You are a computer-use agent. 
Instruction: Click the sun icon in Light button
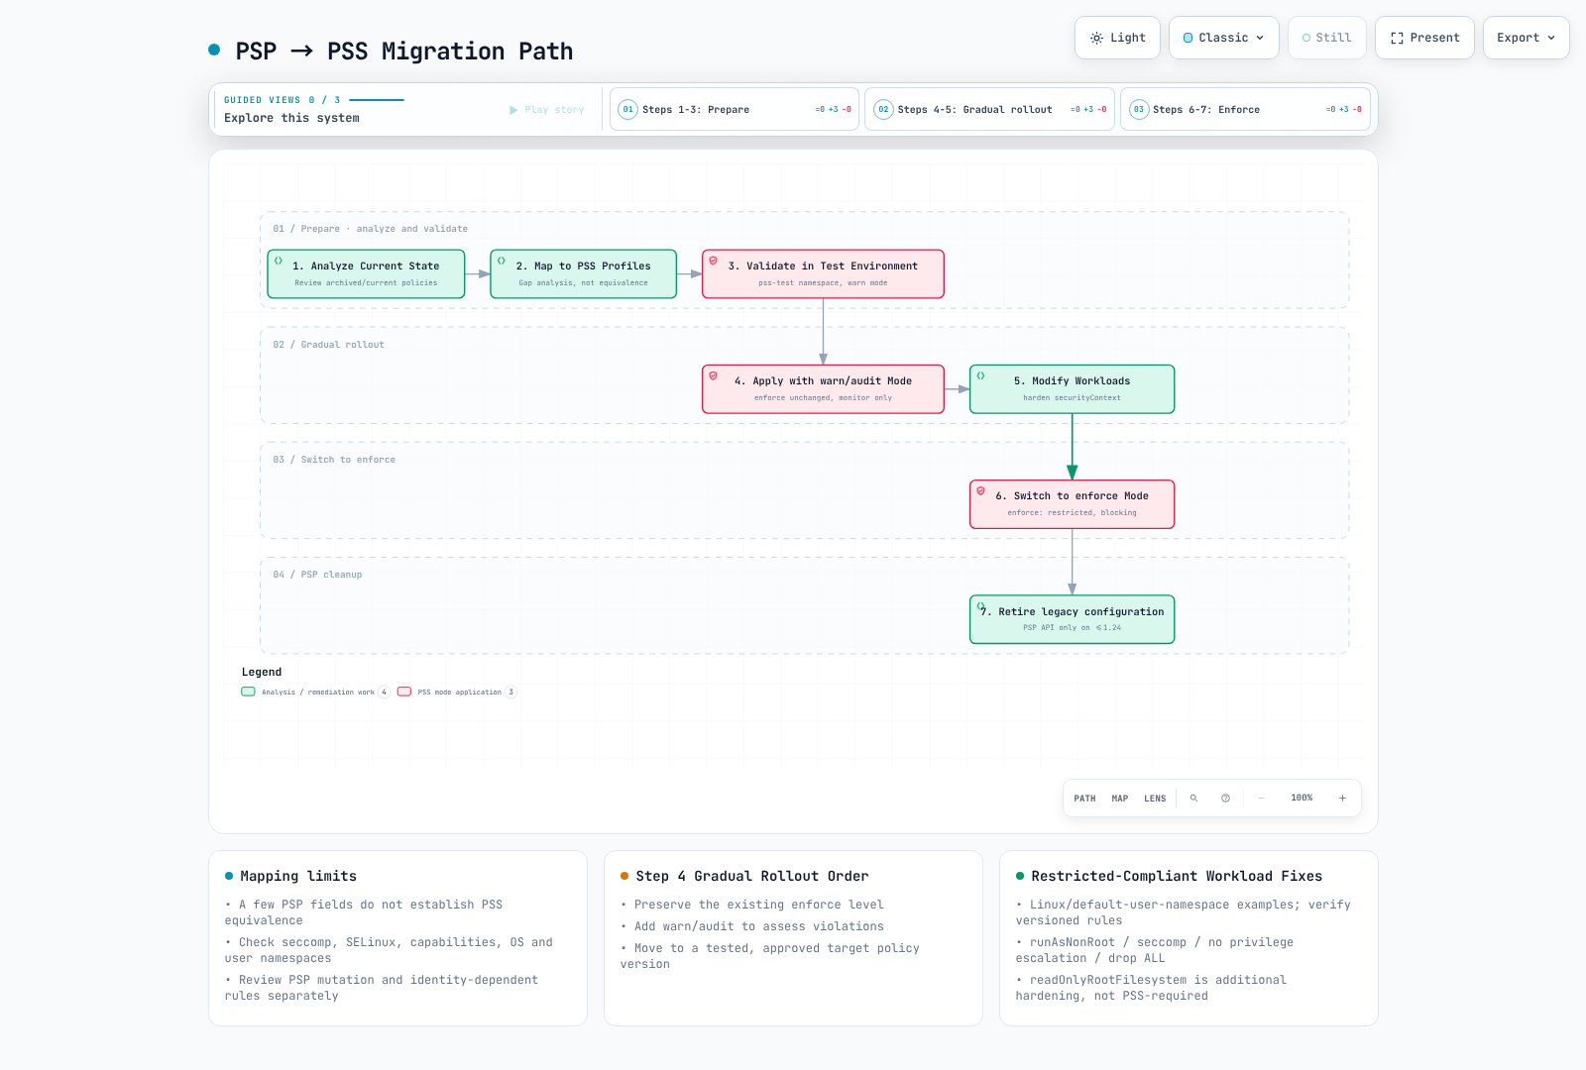click(x=1096, y=39)
